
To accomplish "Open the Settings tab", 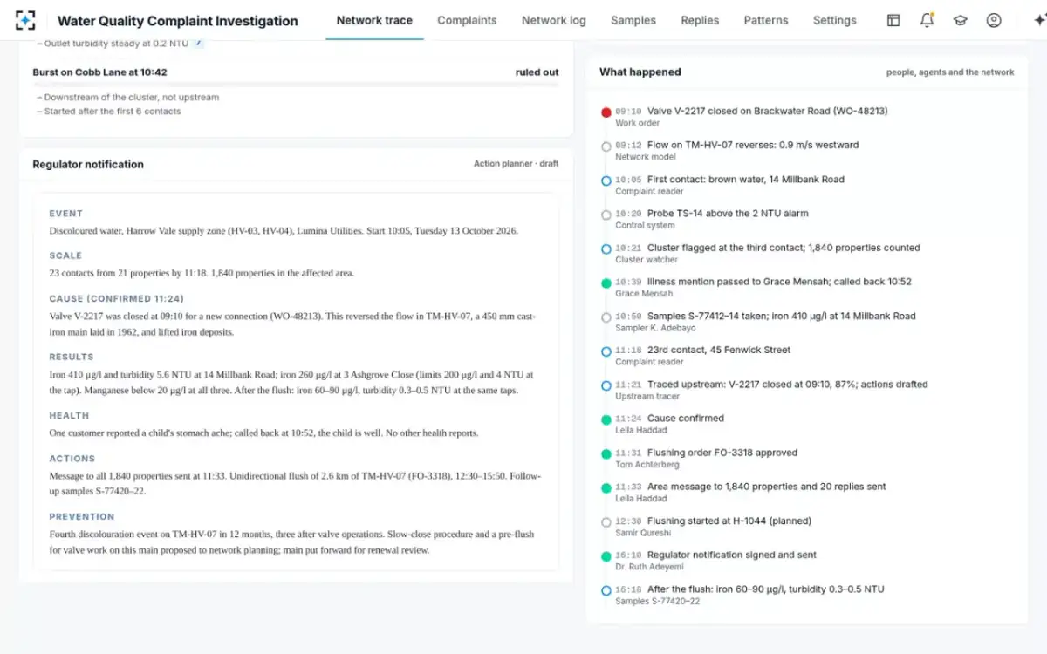I will click(835, 20).
